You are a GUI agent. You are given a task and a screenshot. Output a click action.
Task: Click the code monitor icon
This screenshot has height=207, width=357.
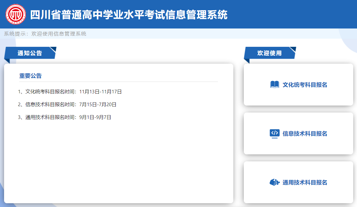[274, 133]
